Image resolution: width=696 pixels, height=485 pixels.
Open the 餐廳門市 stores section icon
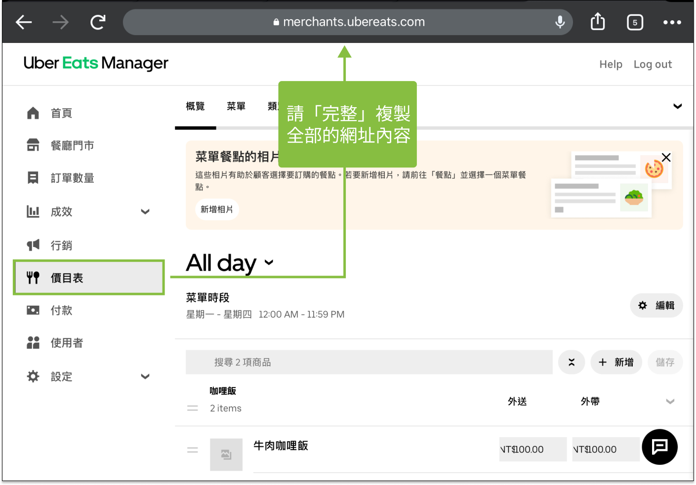point(33,145)
